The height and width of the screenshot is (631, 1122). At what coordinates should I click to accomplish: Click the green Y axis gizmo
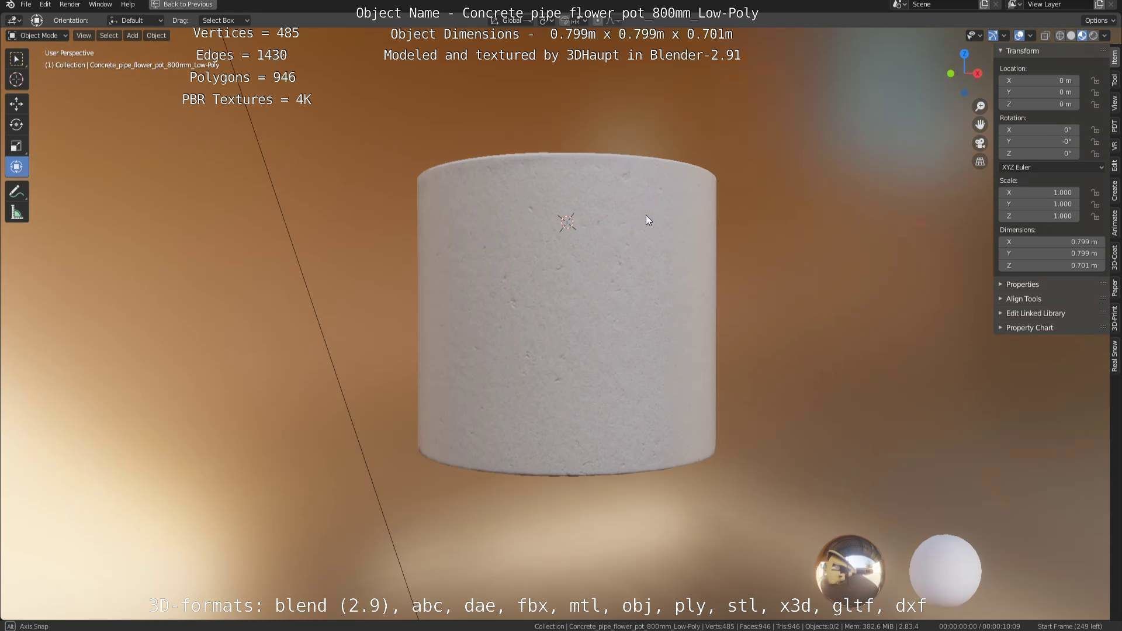click(x=951, y=74)
